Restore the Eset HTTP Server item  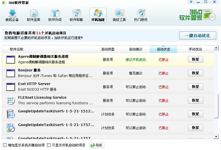[x=195, y=87]
